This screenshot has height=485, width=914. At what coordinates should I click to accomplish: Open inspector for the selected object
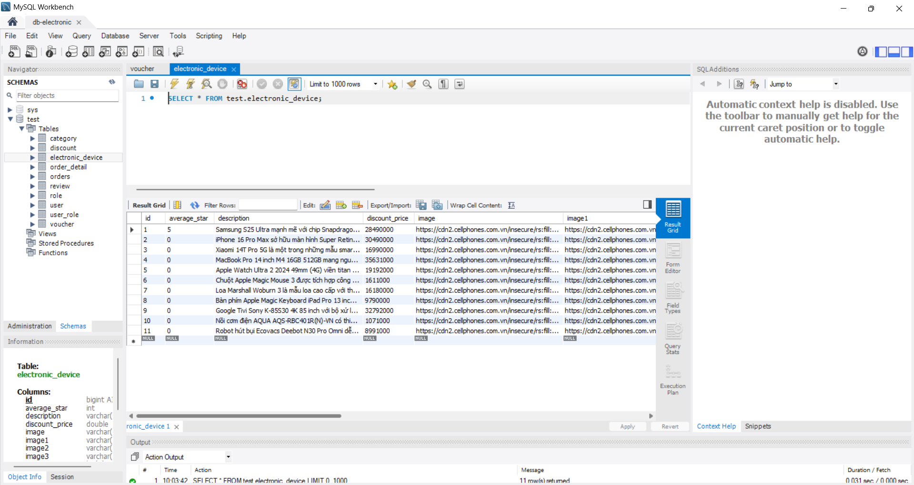(51, 51)
